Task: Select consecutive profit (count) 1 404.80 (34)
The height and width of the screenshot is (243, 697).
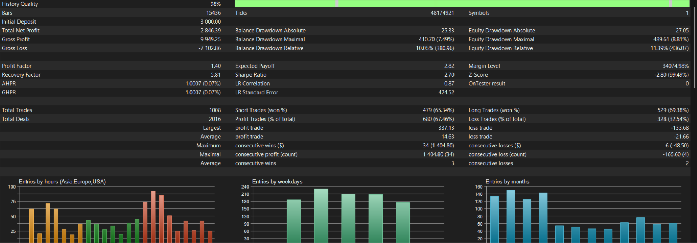Action: tap(438, 154)
